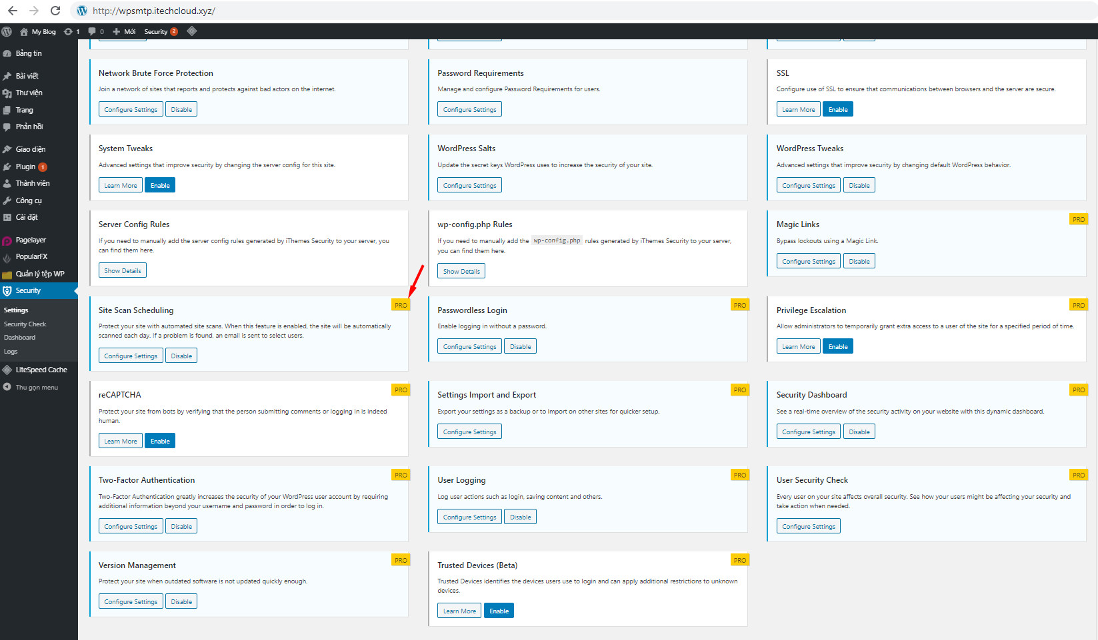Enable Trusted Devices (Beta)

499,611
